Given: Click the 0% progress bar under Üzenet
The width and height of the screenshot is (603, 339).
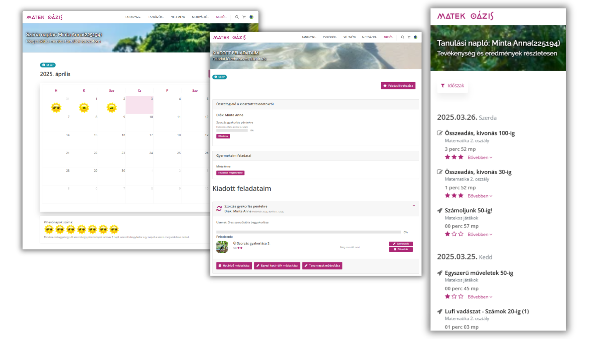Looking at the screenshot, I should click(x=308, y=232).
